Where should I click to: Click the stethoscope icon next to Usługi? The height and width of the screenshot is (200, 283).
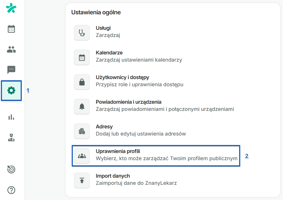click(x=82, y=32)
